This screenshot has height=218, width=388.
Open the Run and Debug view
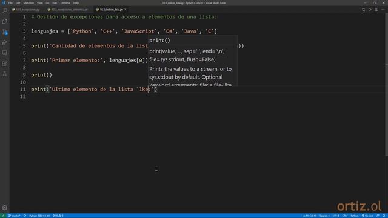click(5, 42)
